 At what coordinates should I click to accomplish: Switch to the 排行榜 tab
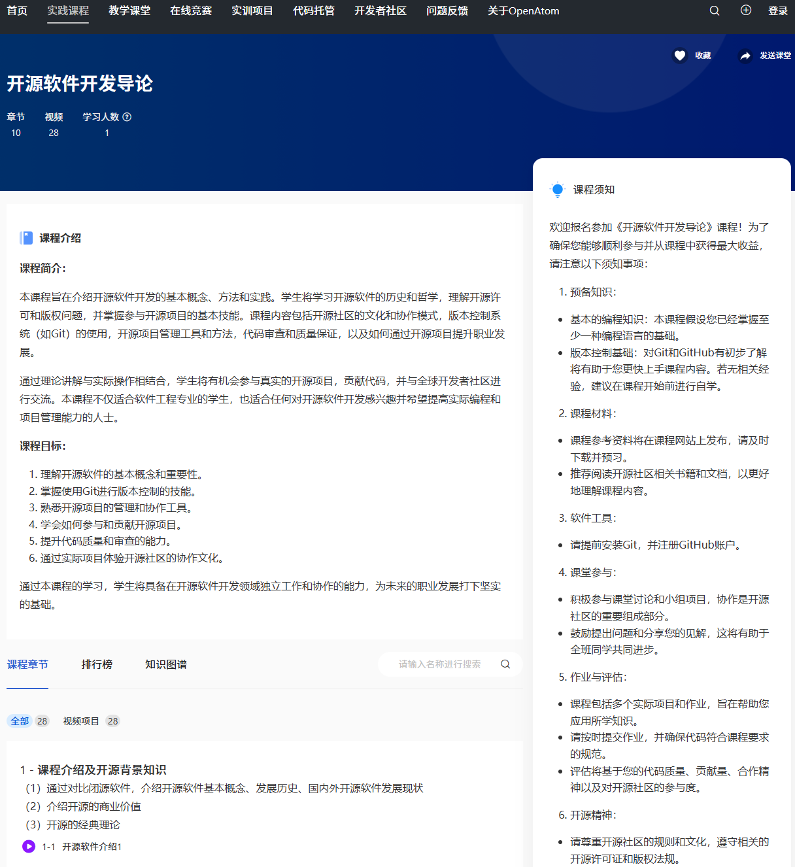(97, 664)
